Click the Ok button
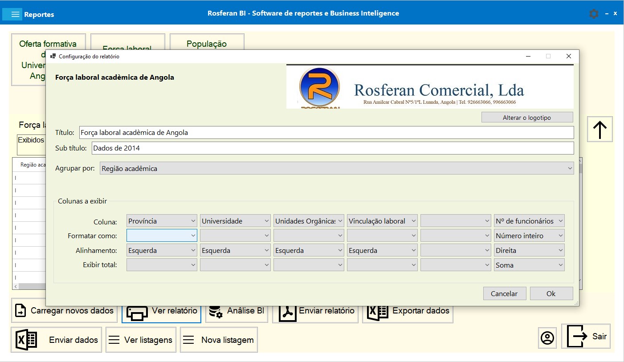The width and height of the screenshot is (624, 362). 551,293
